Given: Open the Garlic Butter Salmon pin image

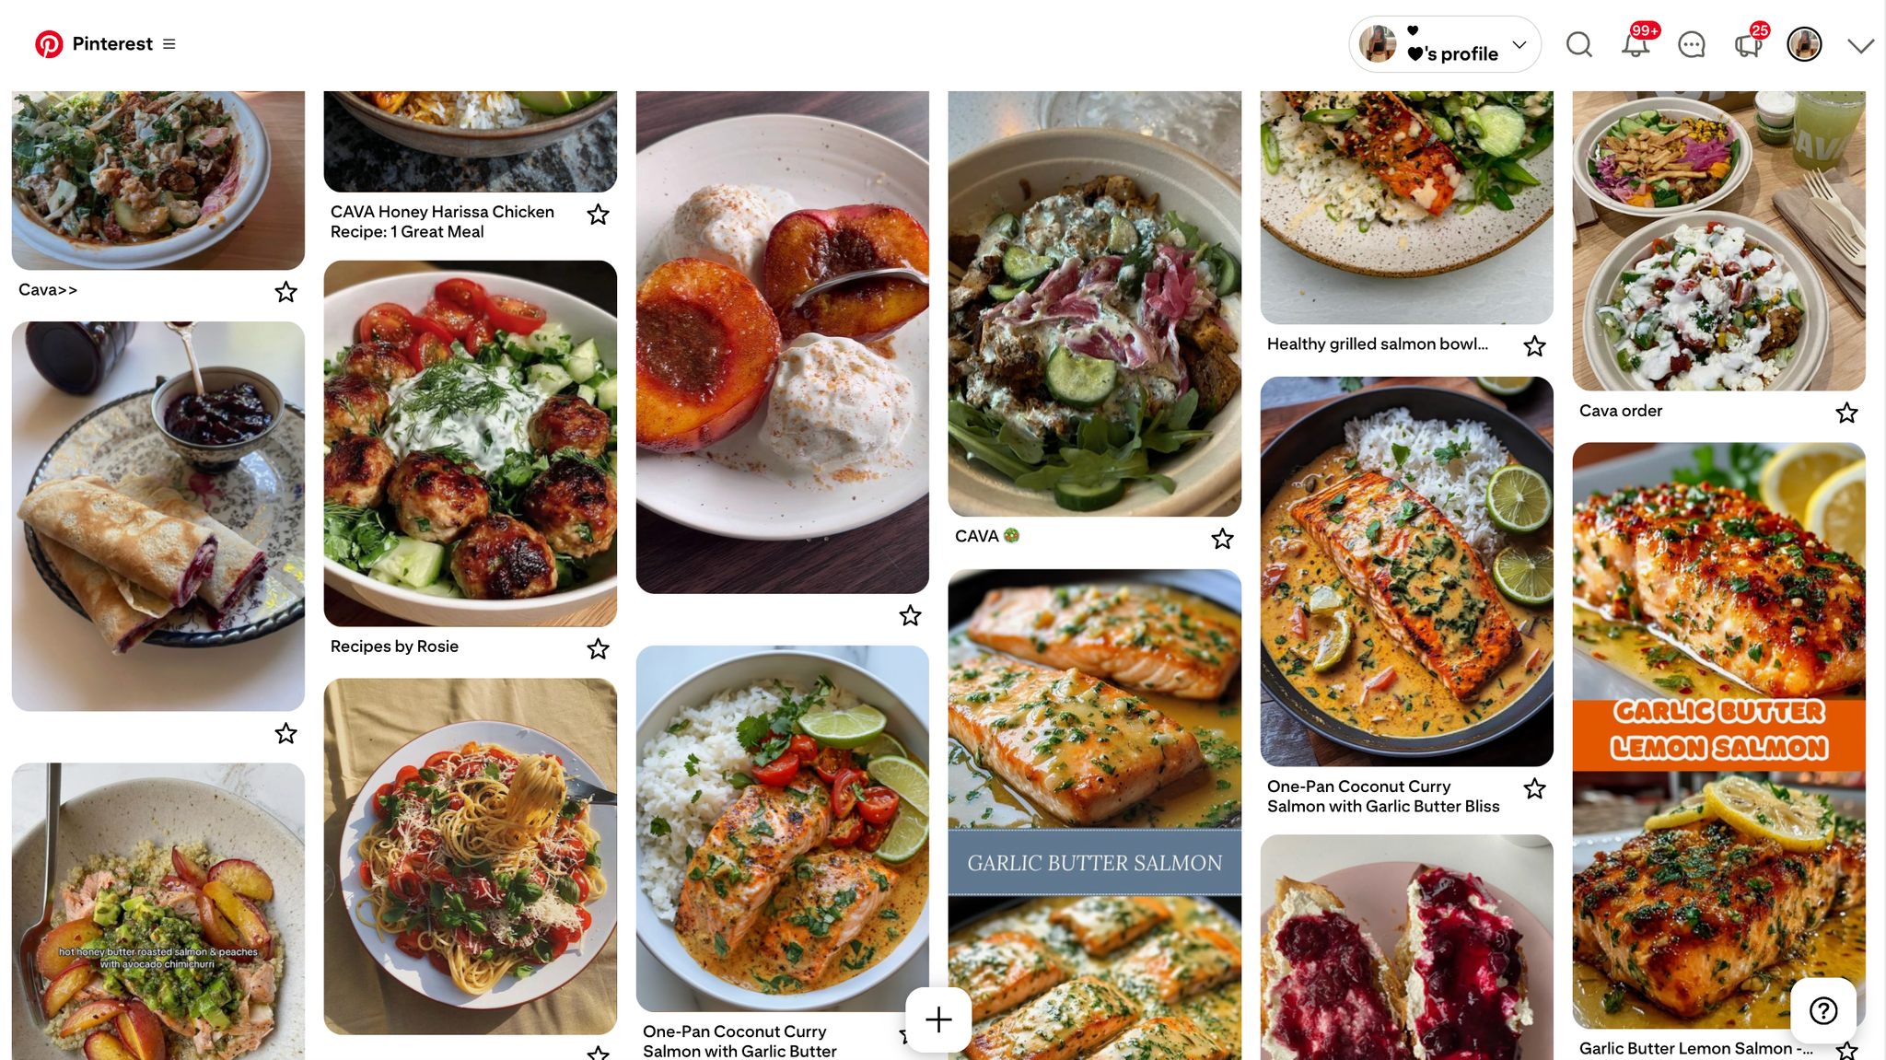Looking at the screenshot, I should point(1095,814).
